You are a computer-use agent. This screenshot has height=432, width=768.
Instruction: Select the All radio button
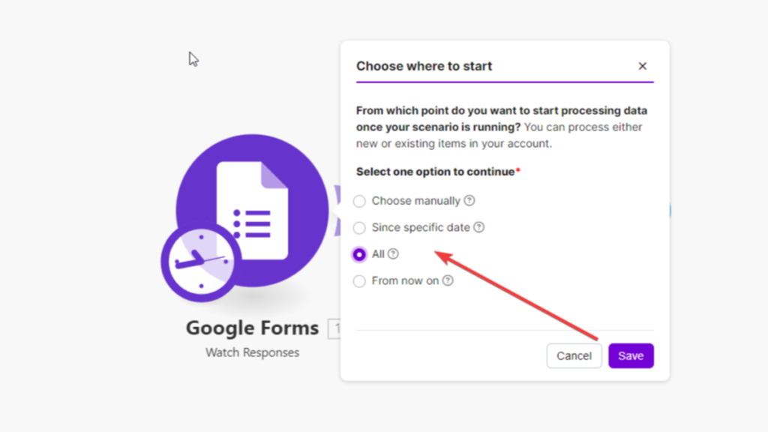(x=359, y=254)
